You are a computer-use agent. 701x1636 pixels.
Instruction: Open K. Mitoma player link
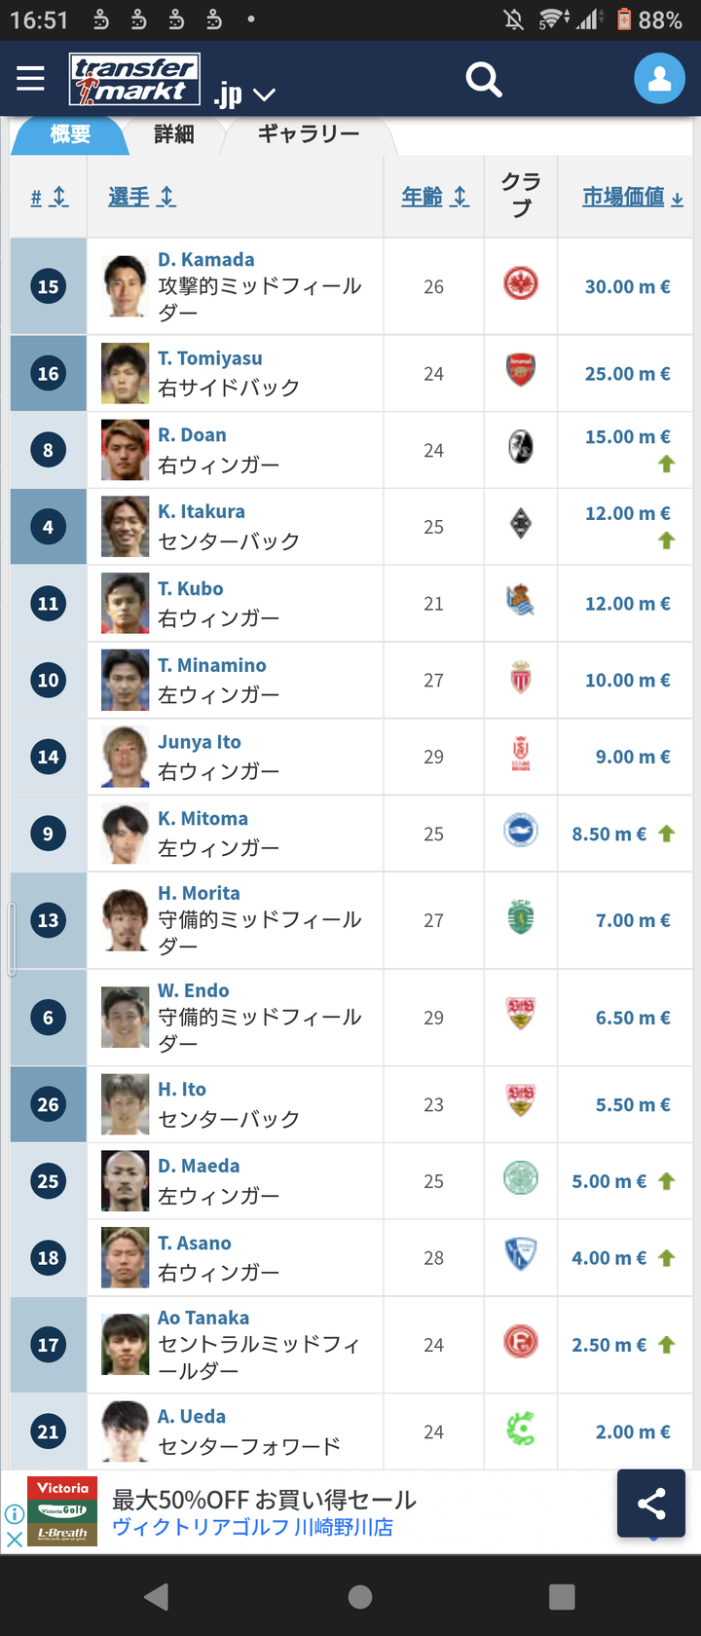click(203, 818)
